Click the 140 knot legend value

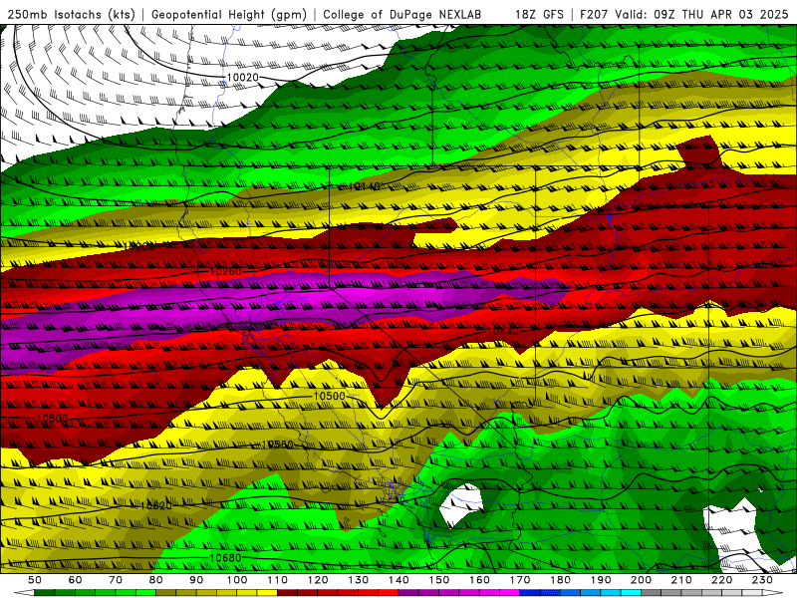pyautogui.click(x=398, y=580)
